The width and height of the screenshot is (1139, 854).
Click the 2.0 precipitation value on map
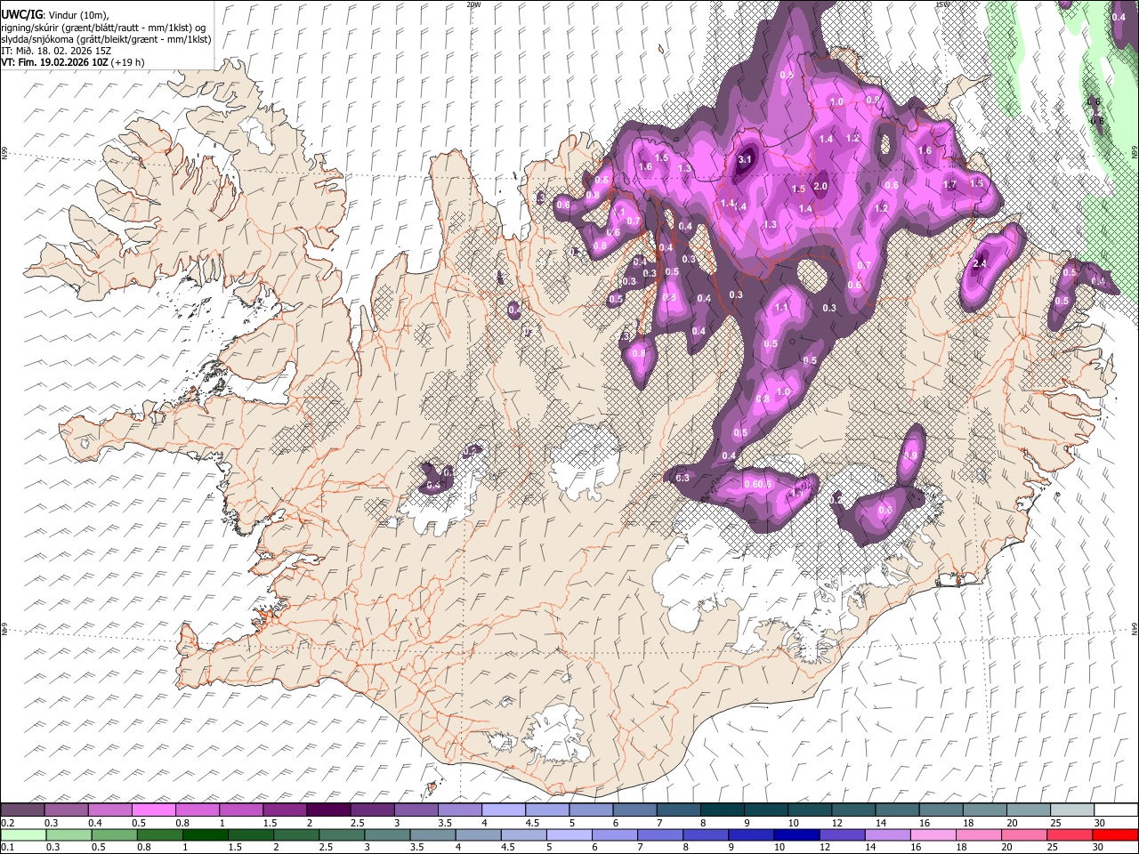pyautogui.click(x=820, y=186)
